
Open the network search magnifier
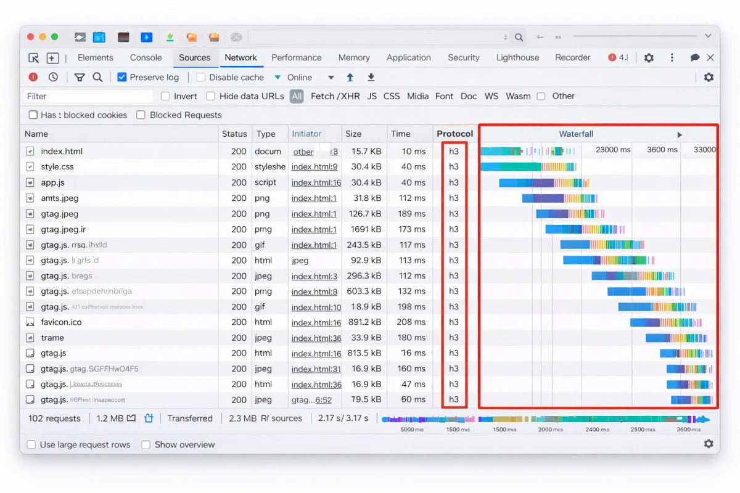point(97,77)
